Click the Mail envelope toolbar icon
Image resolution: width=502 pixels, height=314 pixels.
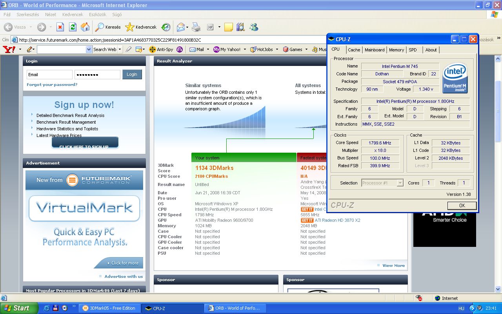point(180,27)
